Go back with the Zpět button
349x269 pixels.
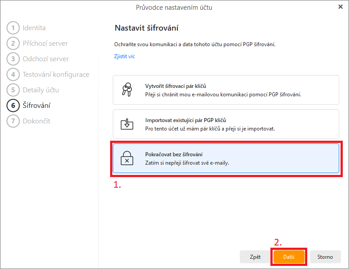pos(255,257)
